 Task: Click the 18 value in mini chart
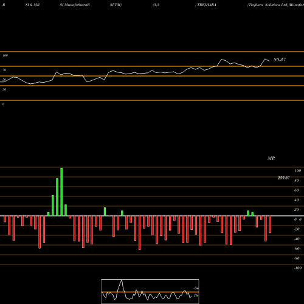point(196,295)
